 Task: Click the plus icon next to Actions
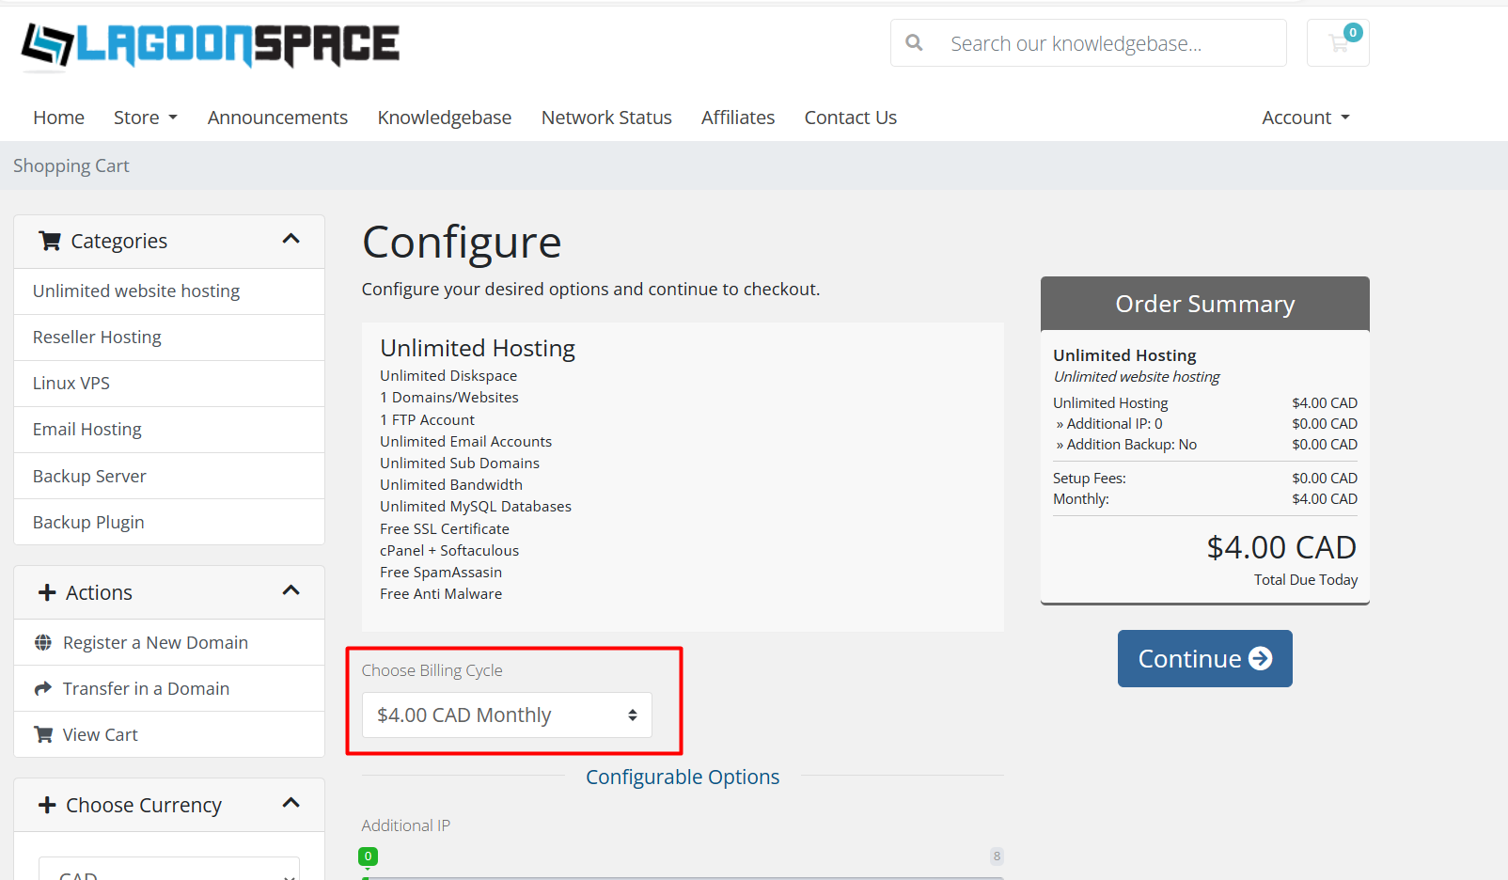(x=47, y=593)
